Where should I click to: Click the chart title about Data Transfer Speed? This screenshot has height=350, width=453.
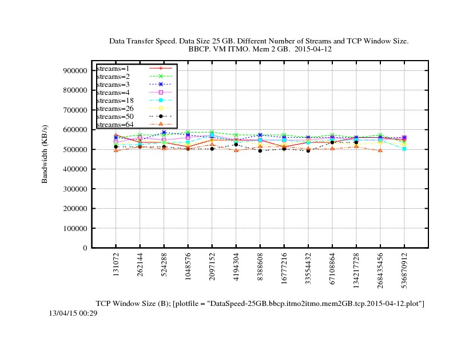click(x=259, y=42)
